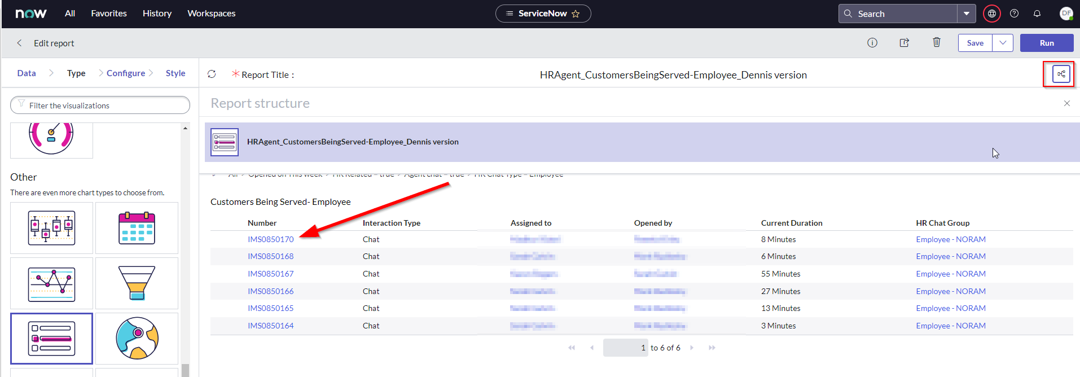Screen dimensions: 1080x377
Task: Select the trend line chart type
Action: tap(51, 283)
